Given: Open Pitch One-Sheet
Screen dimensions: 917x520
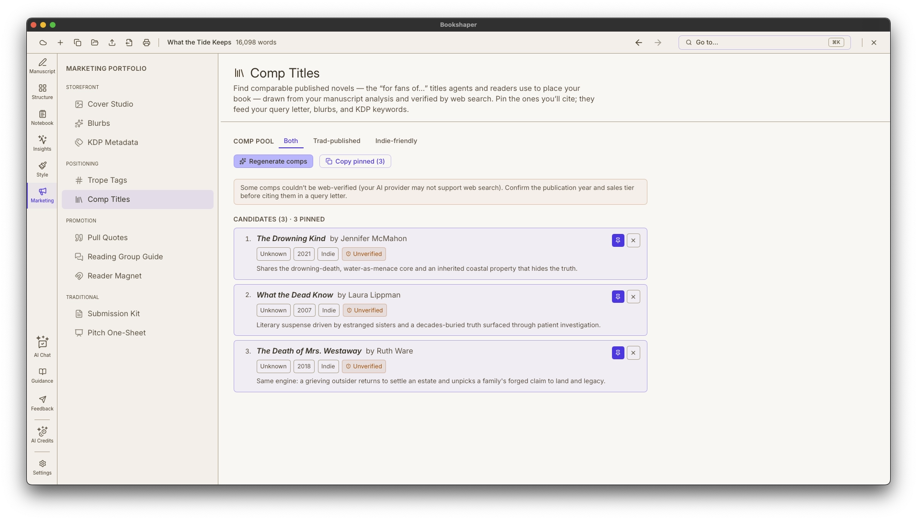Looking at the screenshot, I should coord(137,332).
